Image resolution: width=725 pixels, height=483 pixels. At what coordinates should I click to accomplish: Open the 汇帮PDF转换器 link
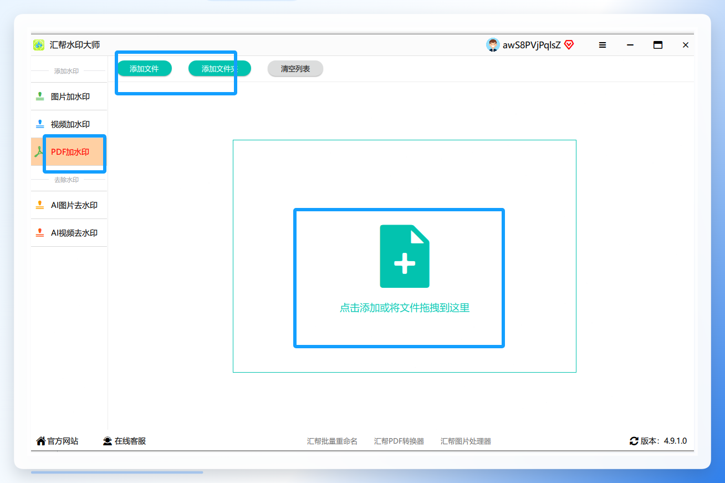pos(399,441)
